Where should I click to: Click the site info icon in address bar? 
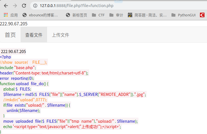click(x=35, y=6)
